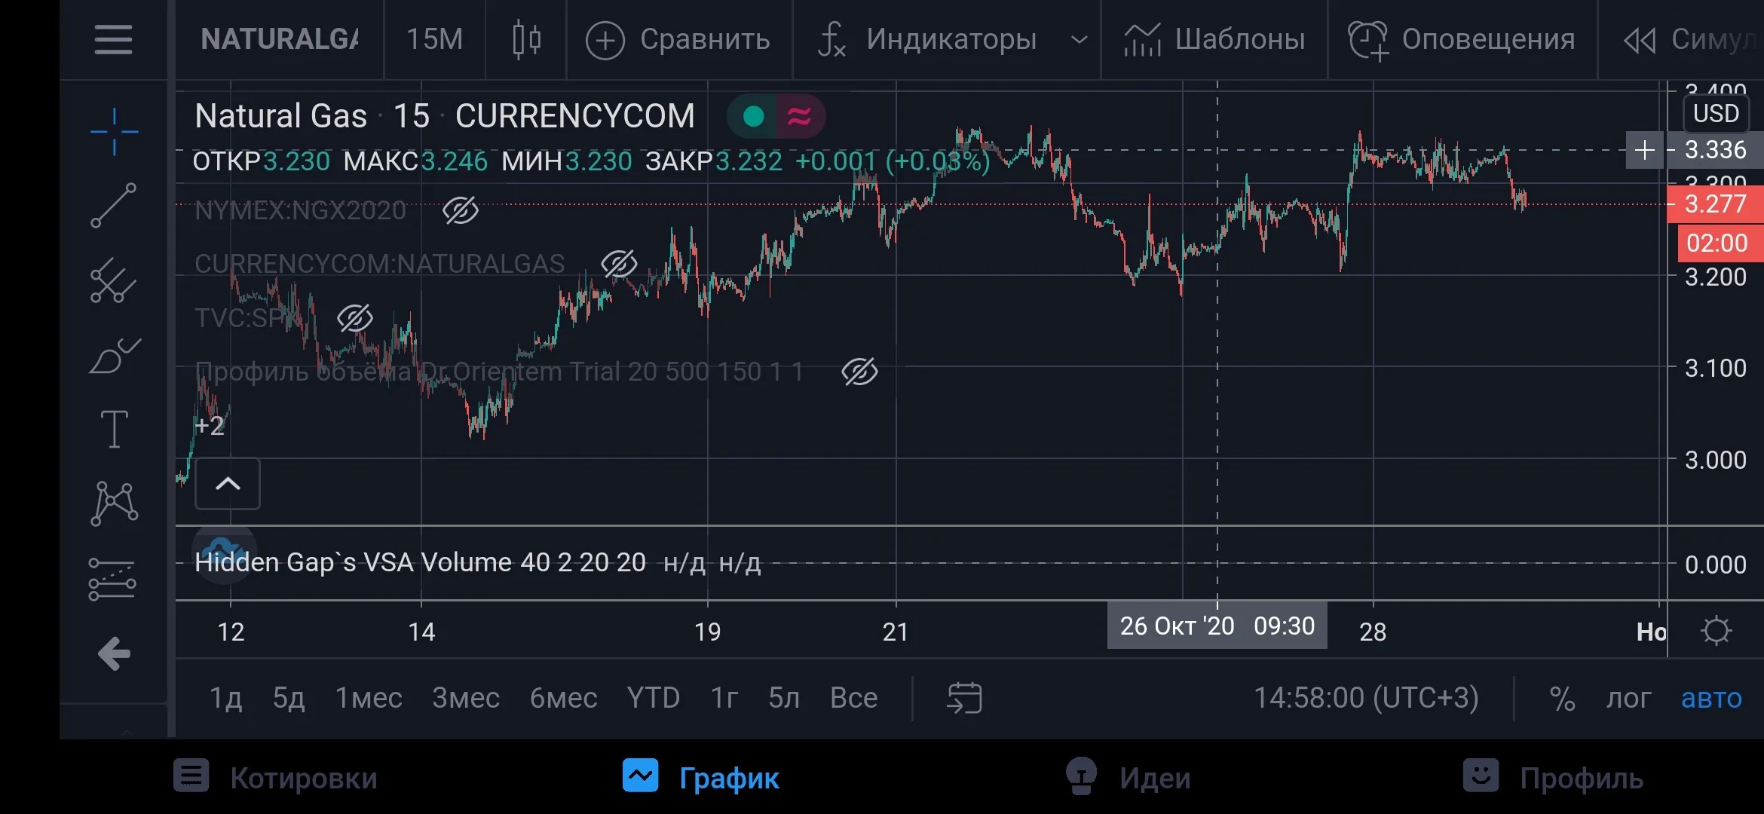Open the candlestick chart style selector

pos(526,39)
